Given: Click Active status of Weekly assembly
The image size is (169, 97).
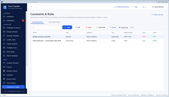Looking at the screenshot, I should (x=155, y=37).
